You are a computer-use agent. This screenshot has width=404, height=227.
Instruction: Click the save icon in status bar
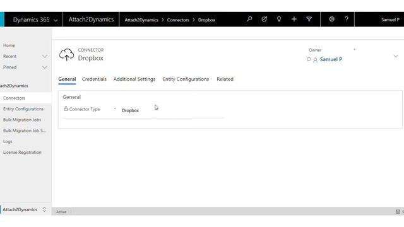tap(398, 212)
